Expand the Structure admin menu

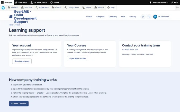coord(27,7)
